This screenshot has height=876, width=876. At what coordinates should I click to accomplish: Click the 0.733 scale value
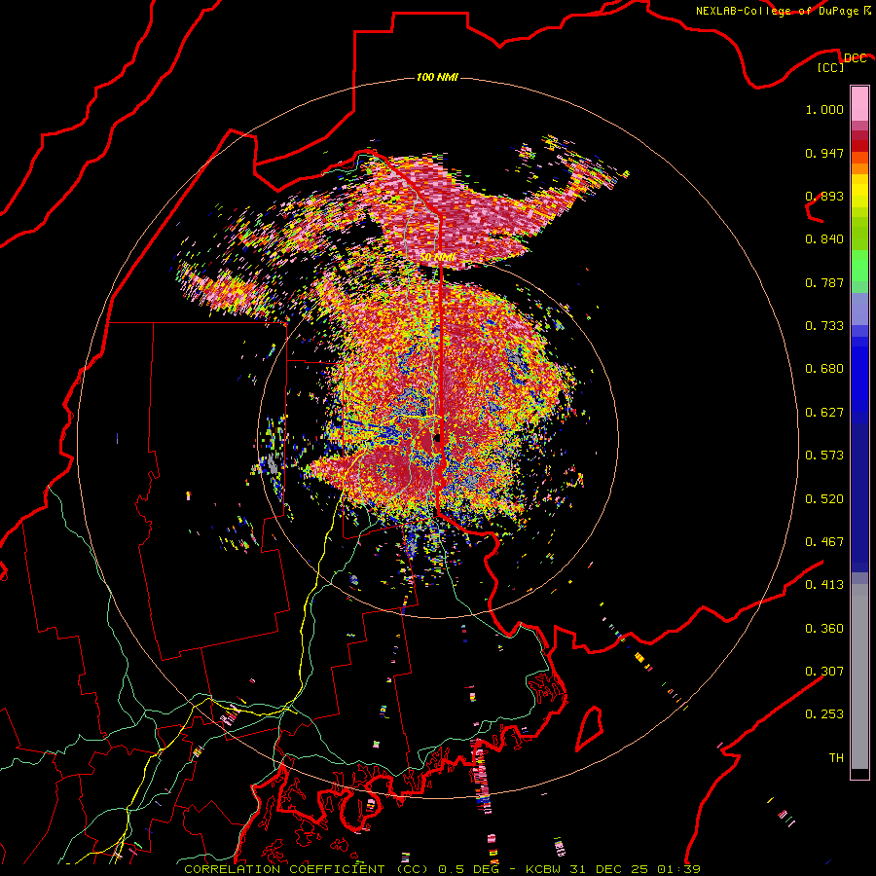point(824,326)
